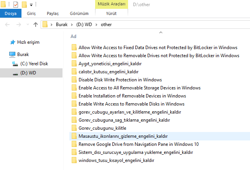Click the 'other' segment in address bar
Viewport: 250px width, 170px height.
(x=106, y=25)
